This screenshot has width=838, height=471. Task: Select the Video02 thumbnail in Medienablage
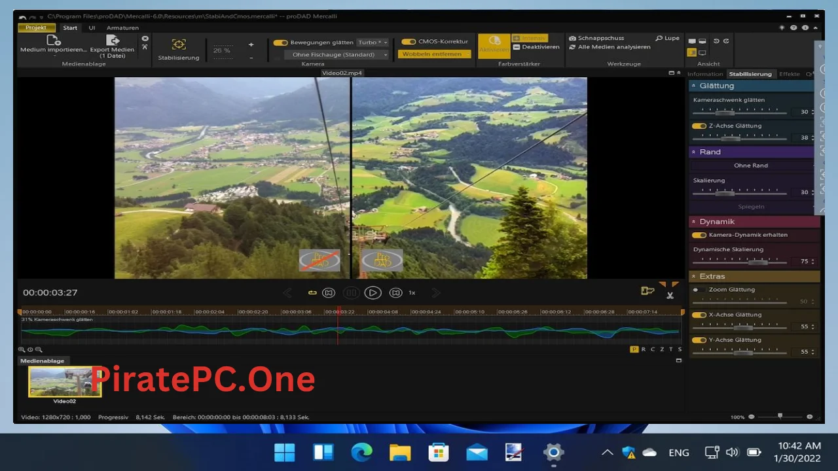tap(65, 382)
